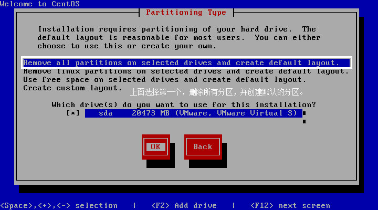The height and width of the screenshot is (210, 378).
Task: Click the upper drive list scrollbar block
Action: tap(304, 113)
